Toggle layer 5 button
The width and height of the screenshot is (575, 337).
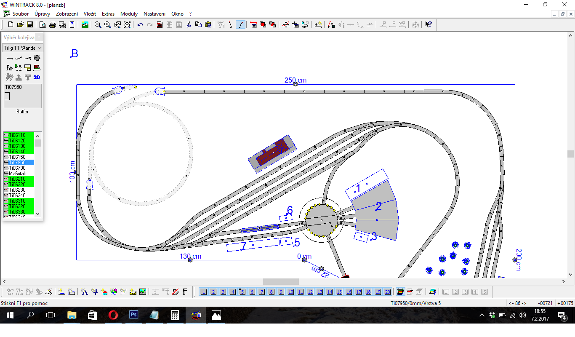[242, 292]
